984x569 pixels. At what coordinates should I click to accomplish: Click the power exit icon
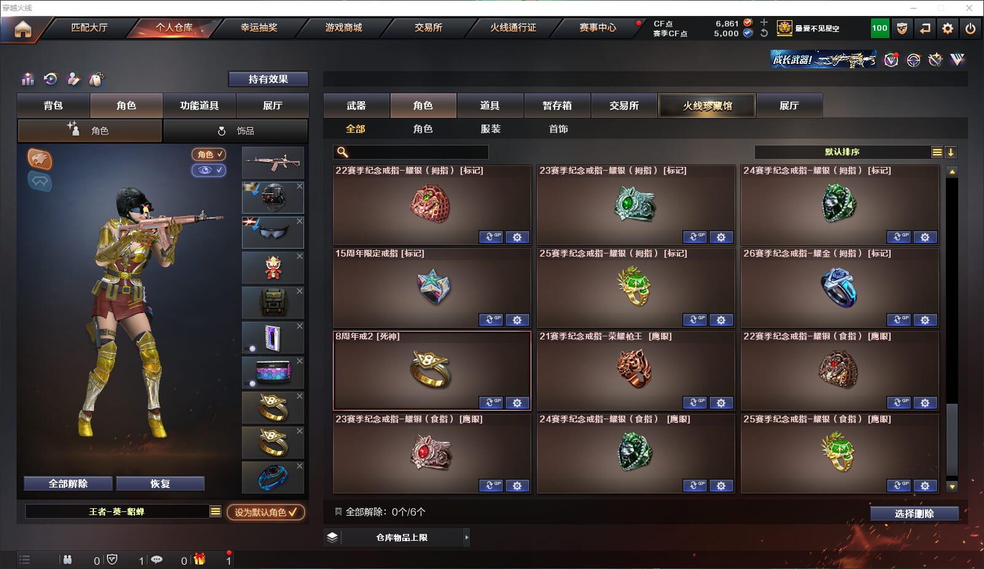click(x=970, y=28)
